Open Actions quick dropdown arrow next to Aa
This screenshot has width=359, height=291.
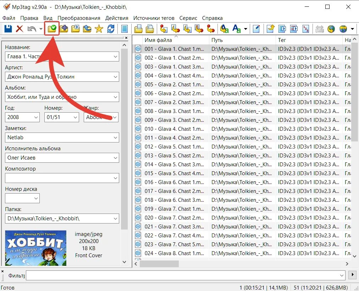coord(246,29)
